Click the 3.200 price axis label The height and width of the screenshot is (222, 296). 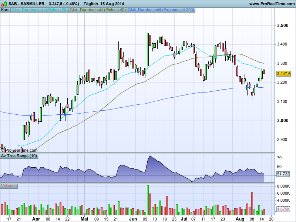click(282, 82)
